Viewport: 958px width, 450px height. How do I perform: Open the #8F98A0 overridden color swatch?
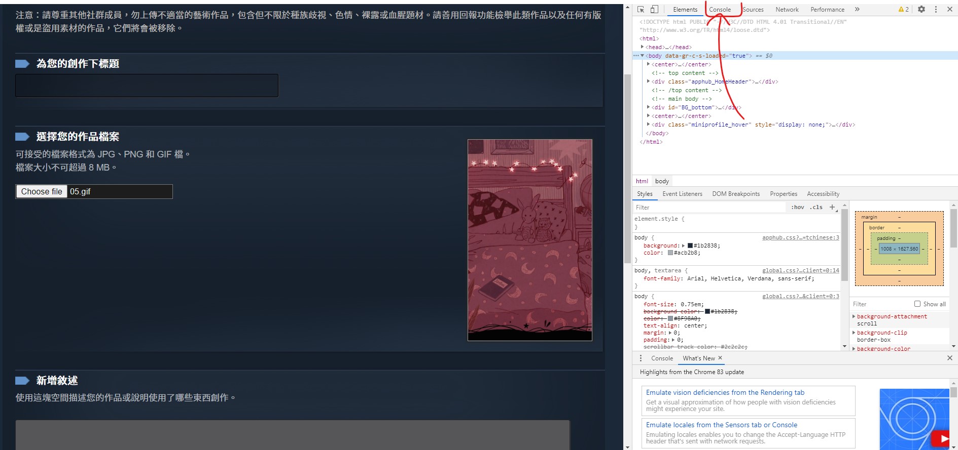670,318
